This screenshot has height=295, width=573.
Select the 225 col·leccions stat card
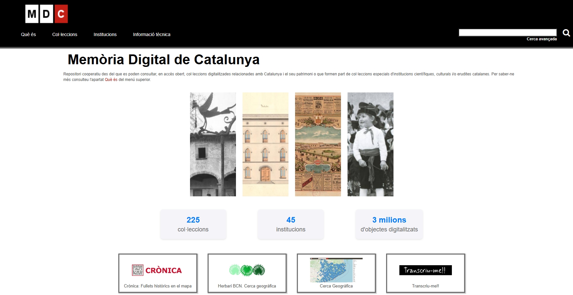click(193, 225)
